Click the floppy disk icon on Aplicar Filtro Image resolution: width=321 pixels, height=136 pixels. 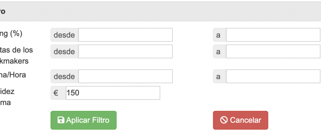(61, 120)
